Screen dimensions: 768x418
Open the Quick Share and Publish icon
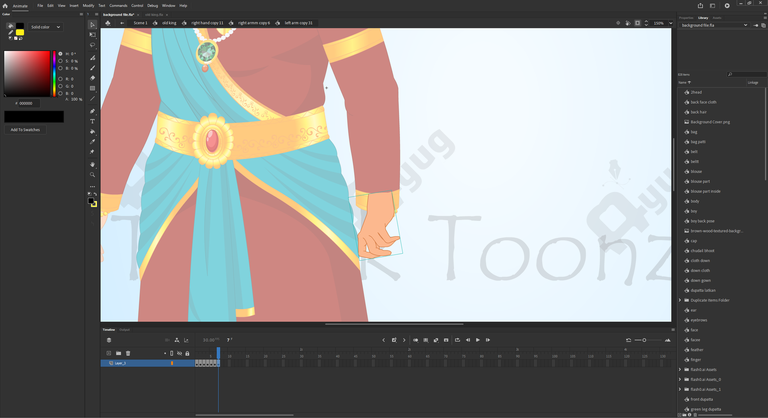click(x=700, y=6)
